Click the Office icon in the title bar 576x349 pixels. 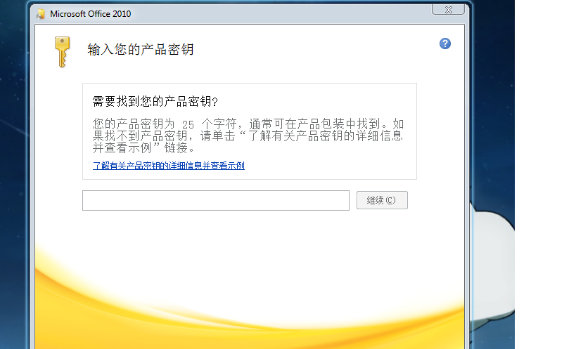point(40,14)
